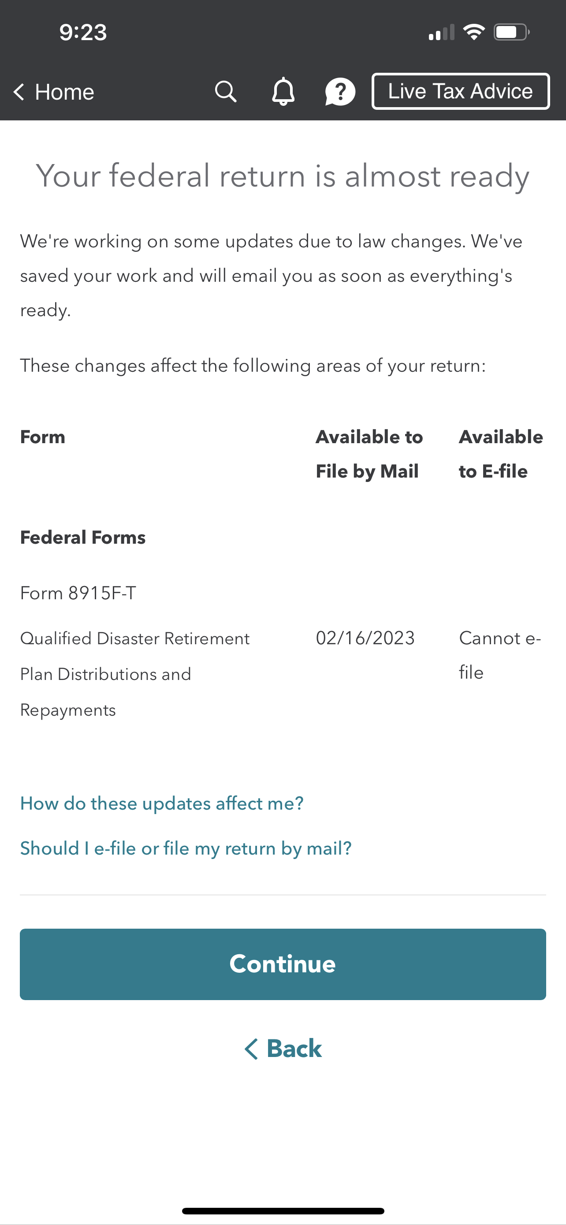Open 'Should I e-file or file by mail?'
566x1225 pixels.
[x=186, y=848]
